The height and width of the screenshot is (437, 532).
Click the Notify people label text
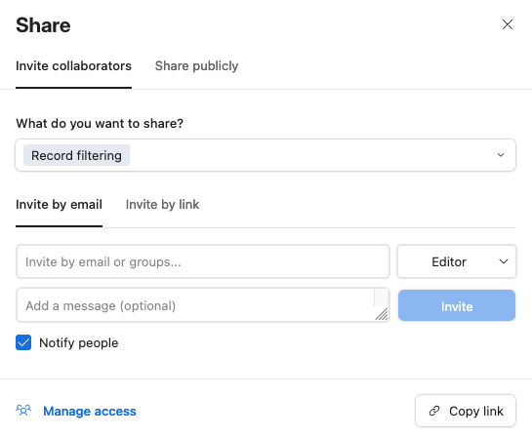tap(79, 342)
